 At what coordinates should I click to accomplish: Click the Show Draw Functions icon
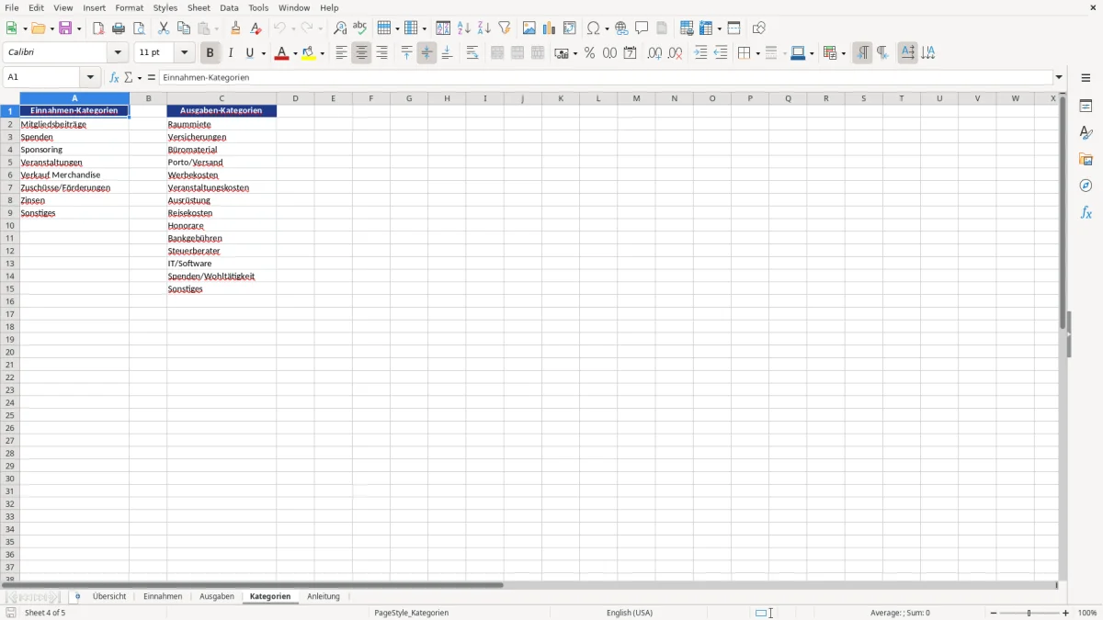758,28
